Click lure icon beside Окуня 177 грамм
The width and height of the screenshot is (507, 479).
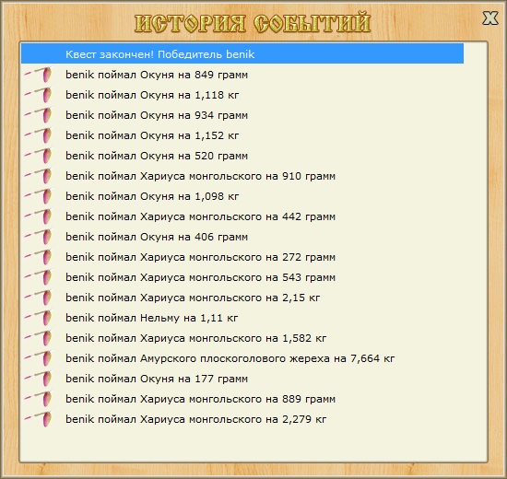(38, 379)
